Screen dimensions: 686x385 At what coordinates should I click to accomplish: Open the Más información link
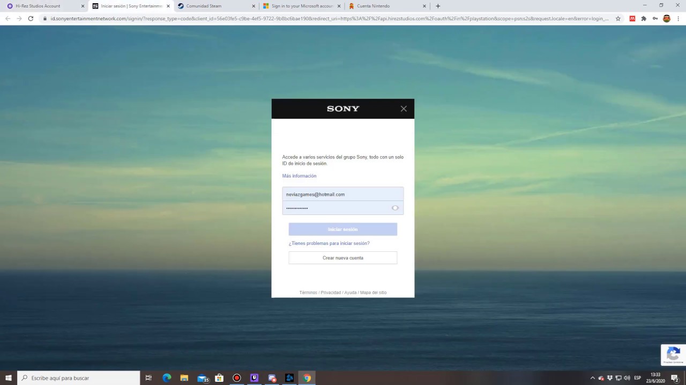coord(299,176)
